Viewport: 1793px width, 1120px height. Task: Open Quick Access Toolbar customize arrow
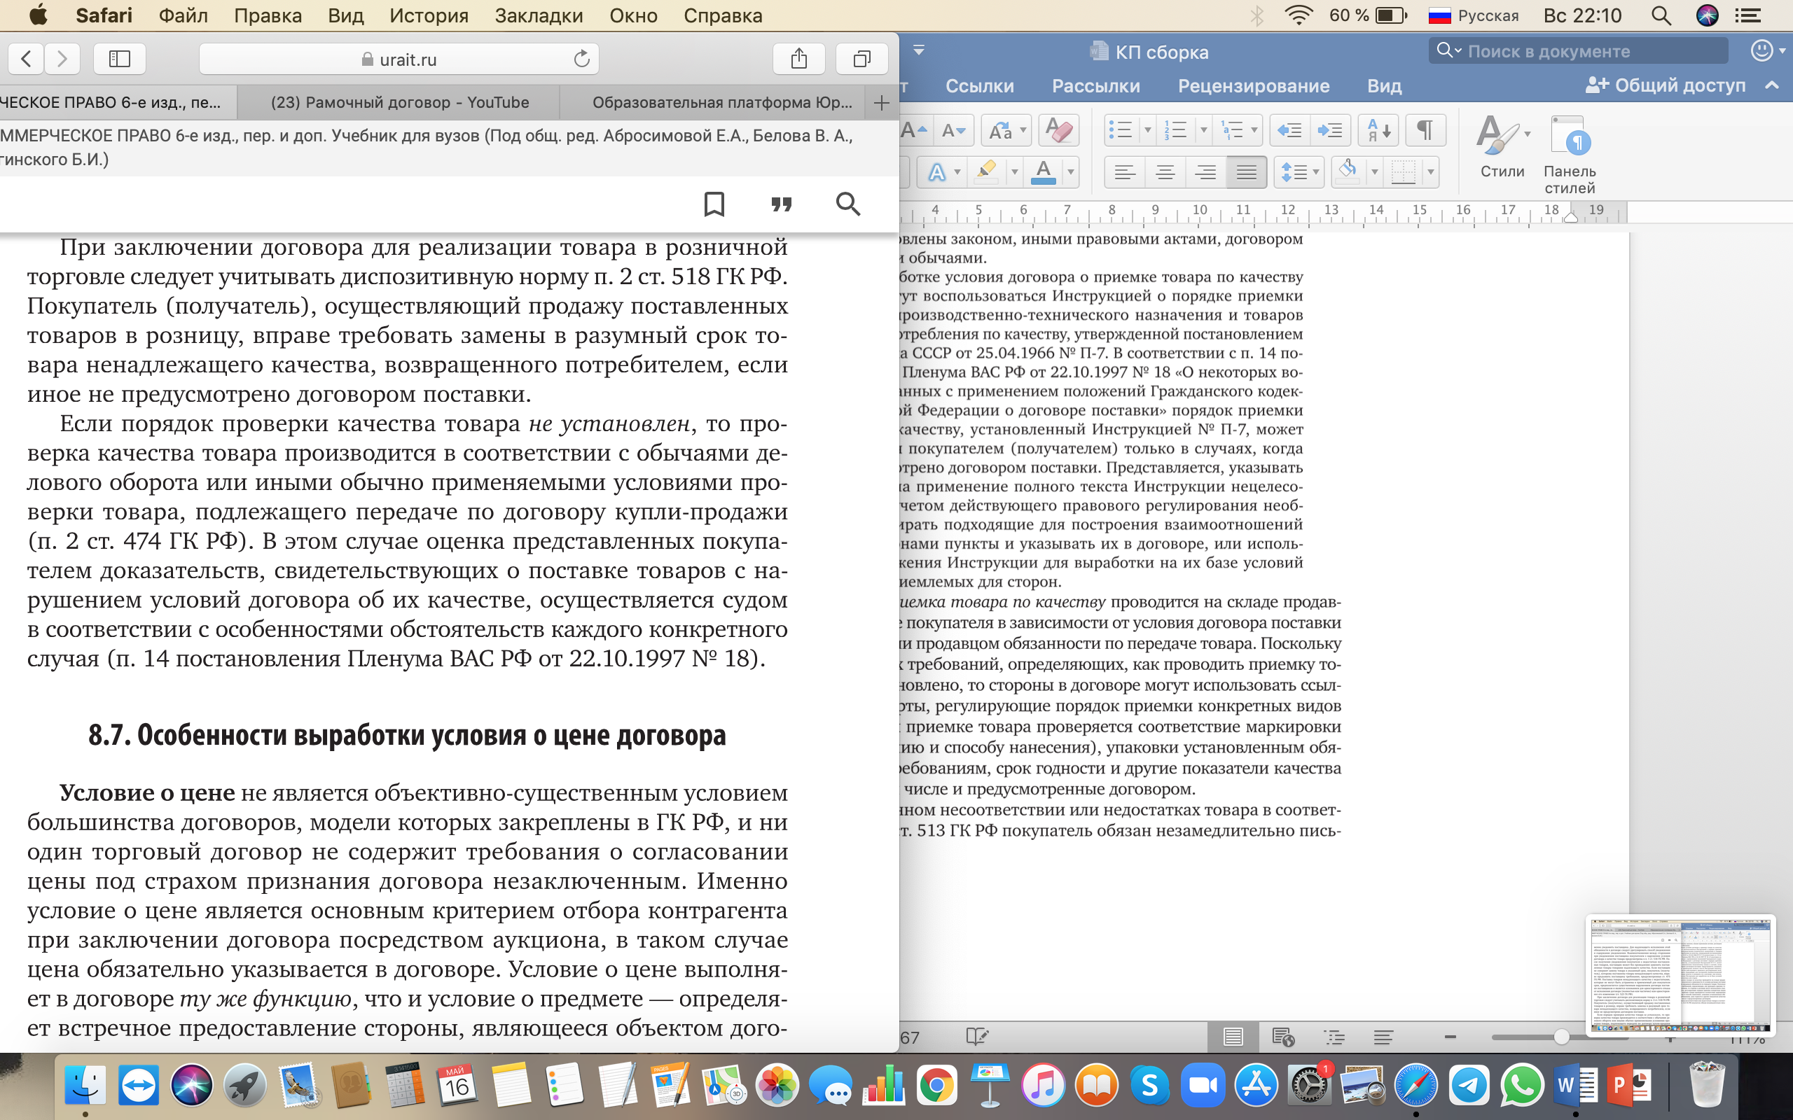point(919,50)
